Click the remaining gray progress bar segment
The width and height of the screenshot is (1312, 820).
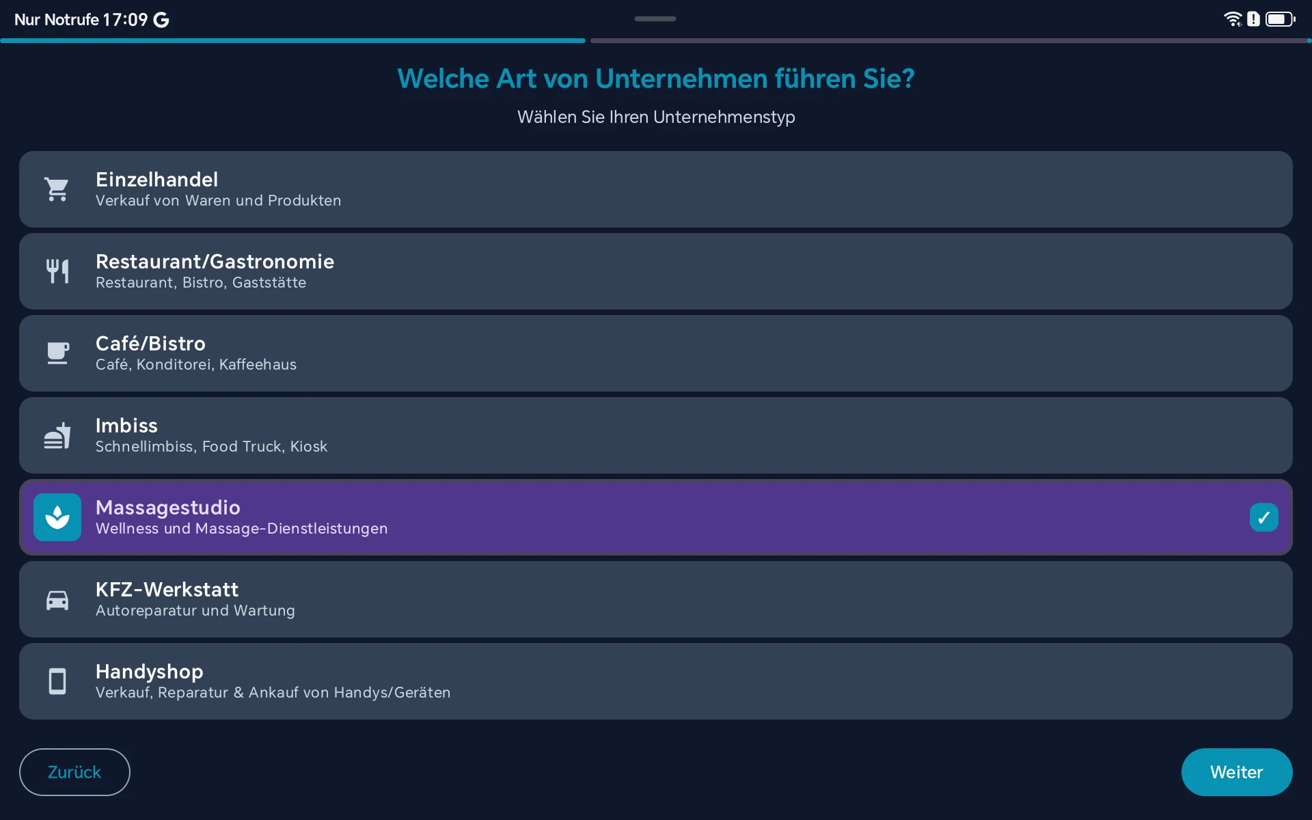950,41
